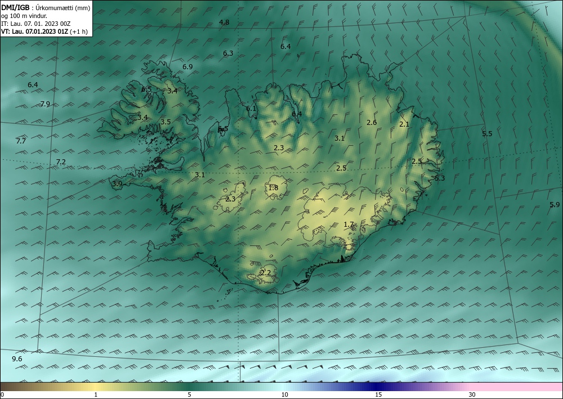Click the 1 label on the color scale
The height and width of the screenshot is (399, 563).
(x=96, y=395)
